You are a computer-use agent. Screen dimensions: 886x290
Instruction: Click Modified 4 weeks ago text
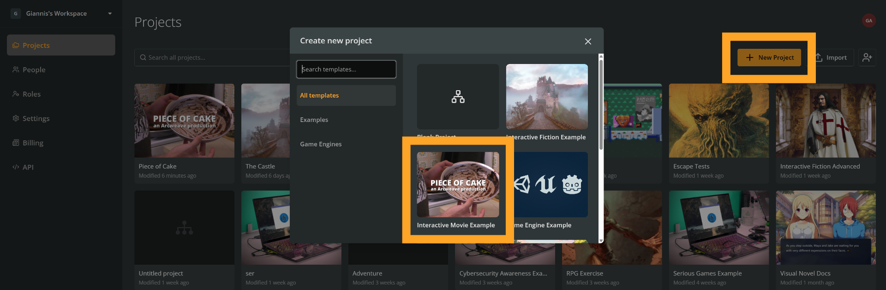click(700, 283)
